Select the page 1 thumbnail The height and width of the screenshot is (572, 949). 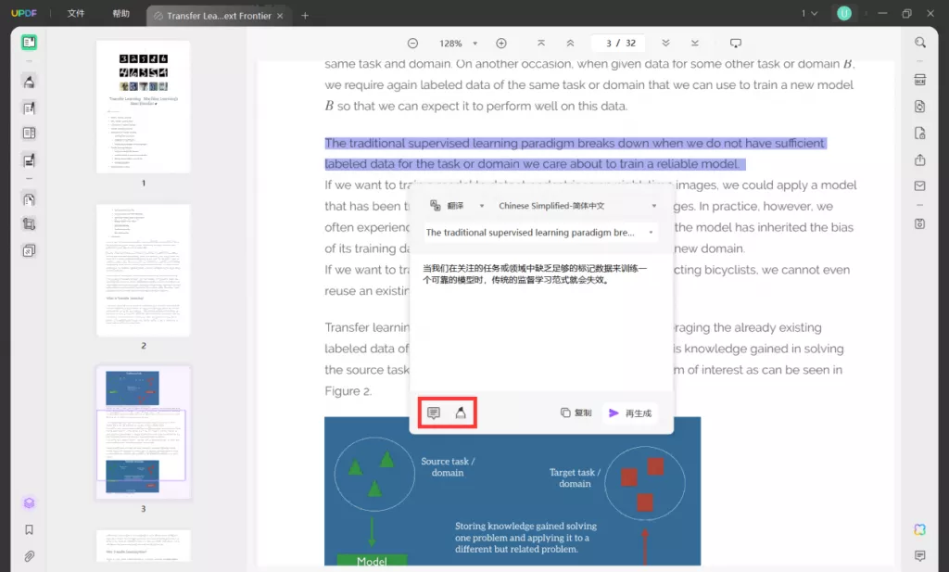(144, 107)
